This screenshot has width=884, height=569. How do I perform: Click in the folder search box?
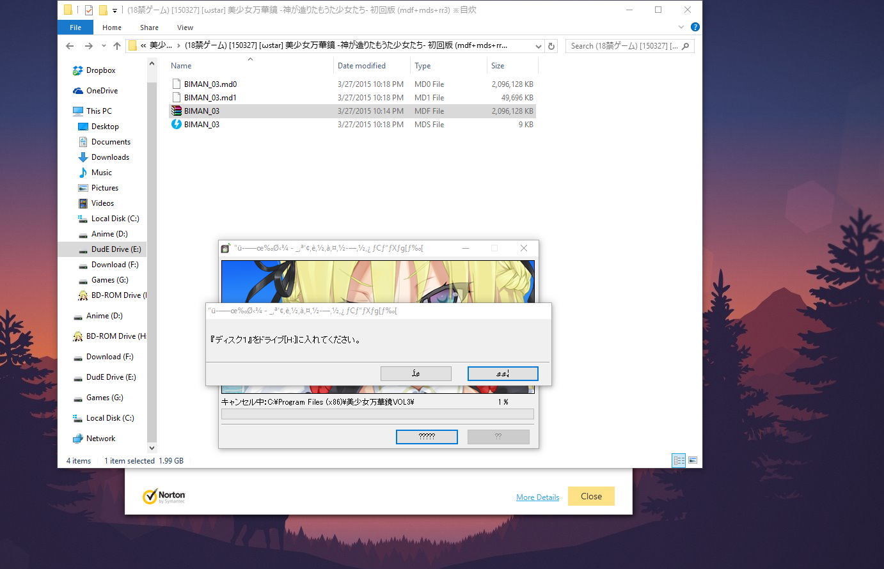coord(624,46)
